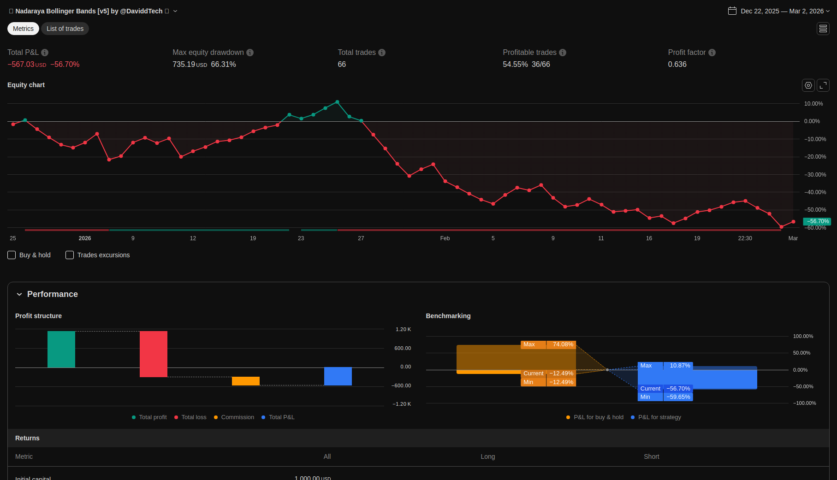Enable the Buy & hold checkbox
Screen dimensions: 837x480
[x=12, y=255]
